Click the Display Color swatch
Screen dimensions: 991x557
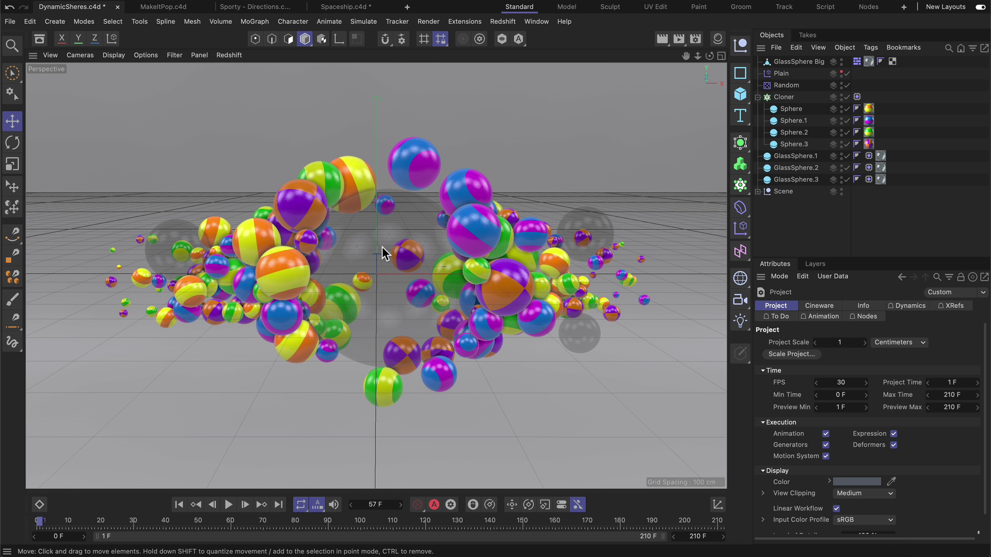(857, 482)
